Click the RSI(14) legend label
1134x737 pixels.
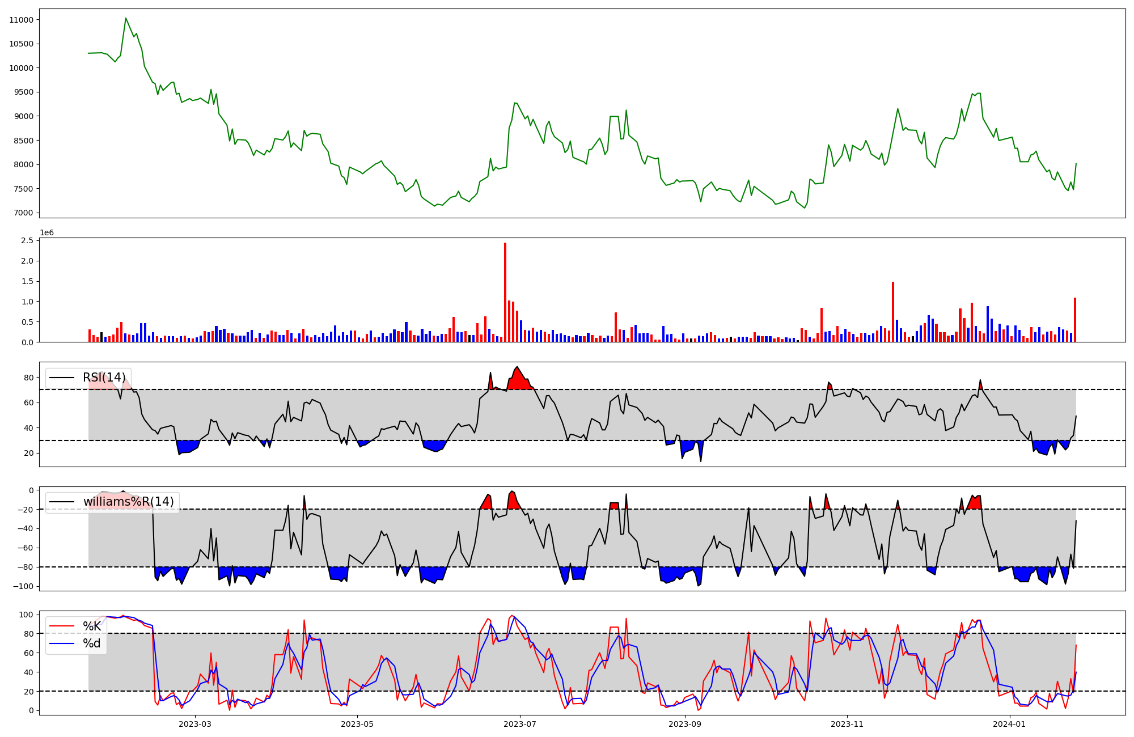[x=104, y=378]
